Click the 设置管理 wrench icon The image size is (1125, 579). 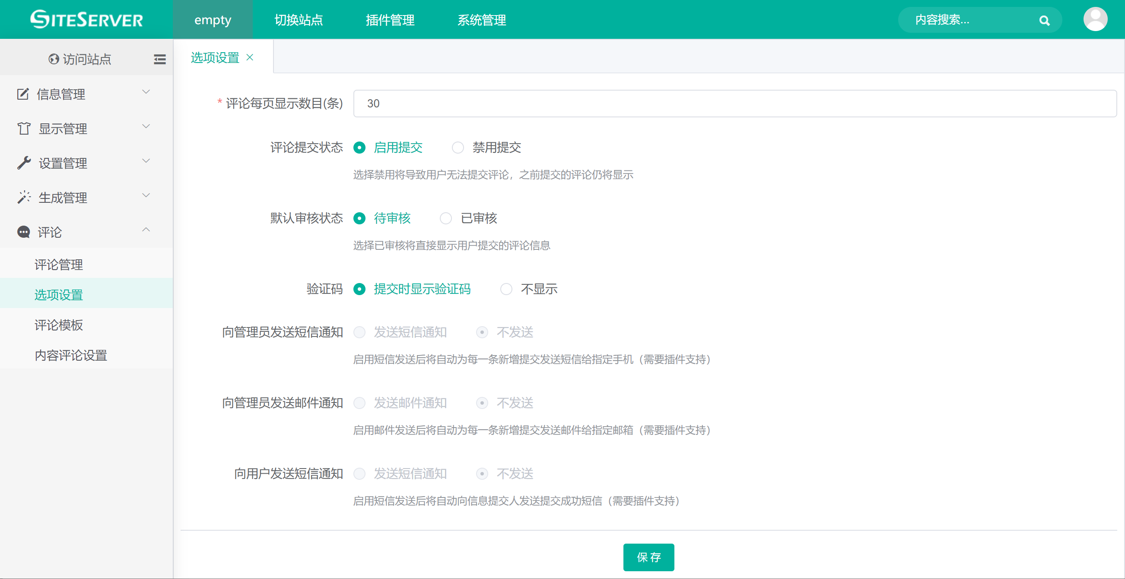coord(24,163)
